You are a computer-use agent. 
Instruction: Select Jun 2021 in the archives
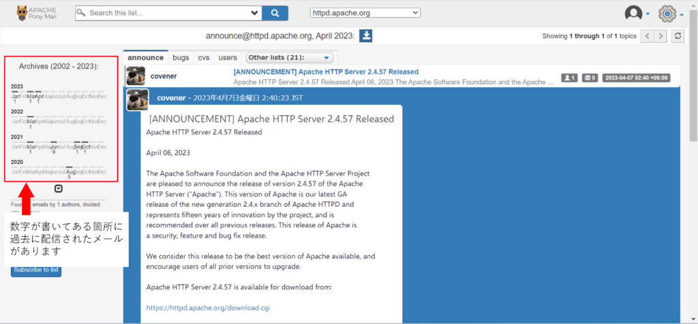click(x=54, y=149)
